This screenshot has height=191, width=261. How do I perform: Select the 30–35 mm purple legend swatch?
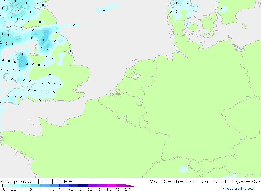[93, 186]
